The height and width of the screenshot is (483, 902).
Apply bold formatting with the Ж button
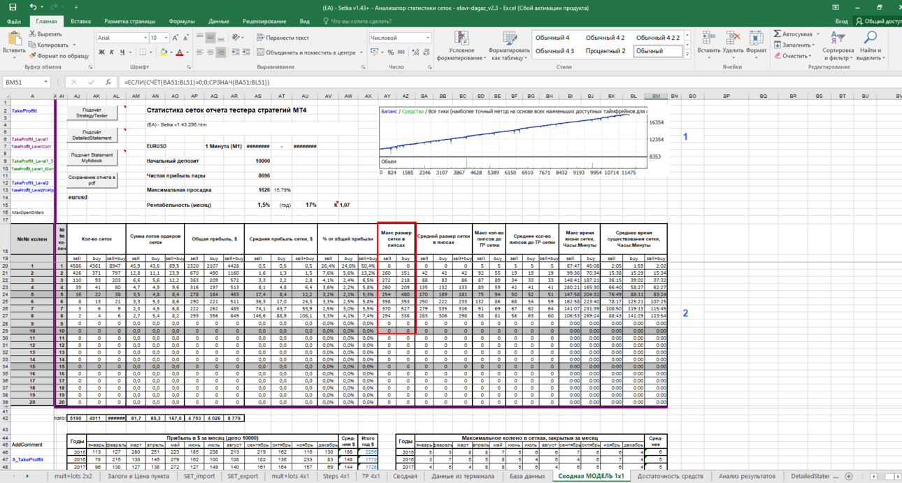click(x=101, y=52)
